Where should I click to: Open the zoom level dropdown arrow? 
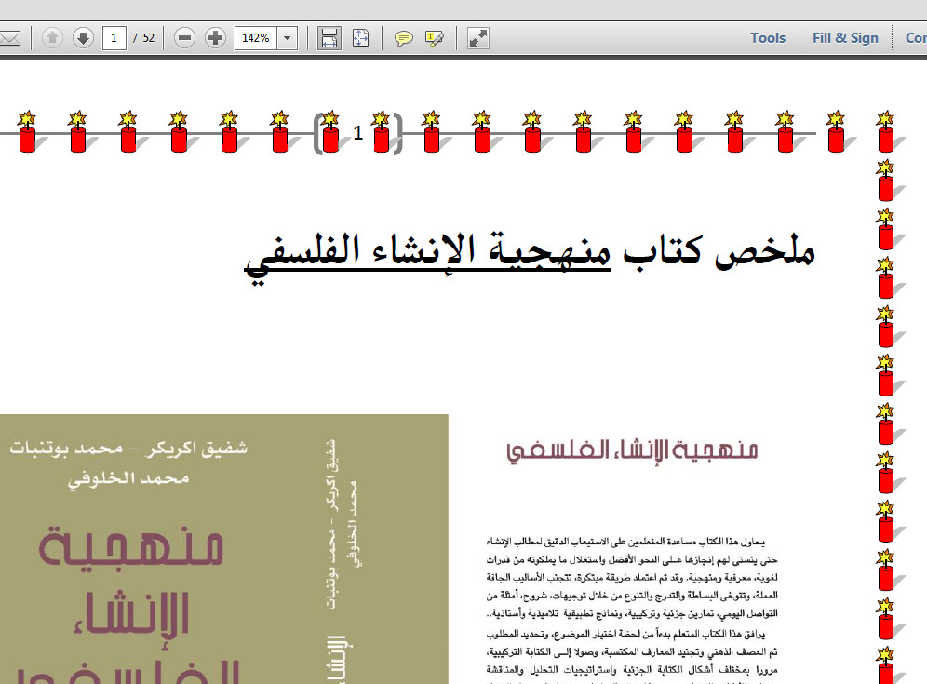point(288,38)
